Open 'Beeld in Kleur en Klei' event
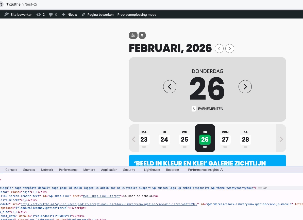 200,163
